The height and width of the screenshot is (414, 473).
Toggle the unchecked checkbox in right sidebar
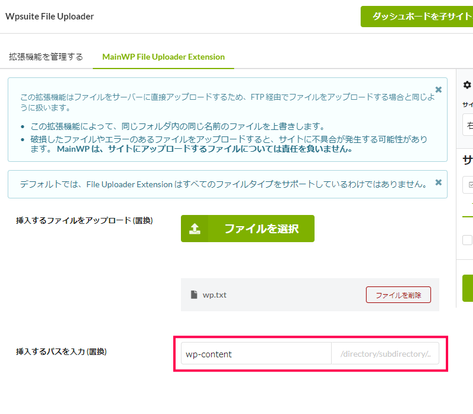(467, 240)
